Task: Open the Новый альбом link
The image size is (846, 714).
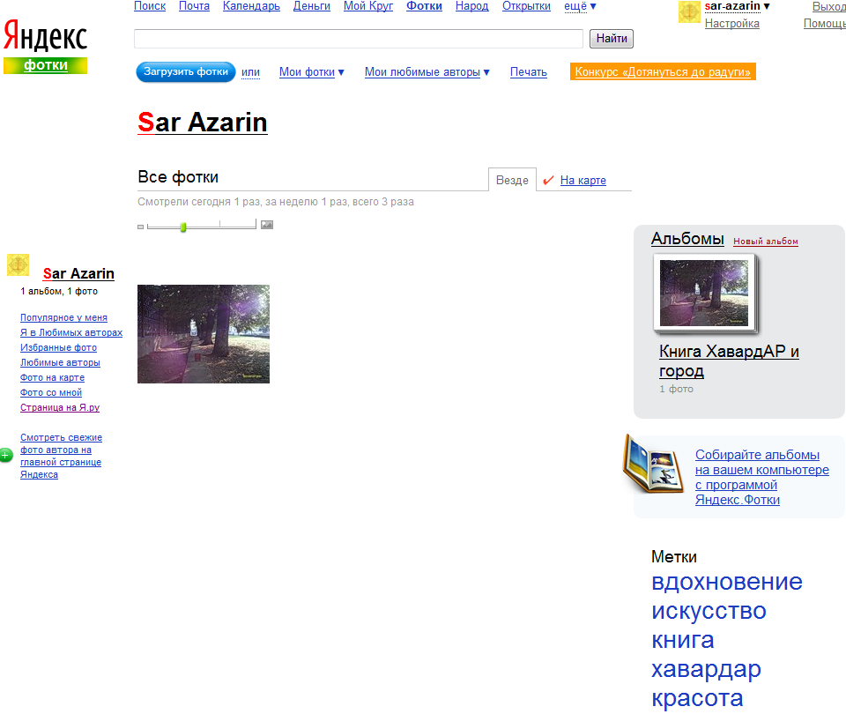Action: click(763, 240)
